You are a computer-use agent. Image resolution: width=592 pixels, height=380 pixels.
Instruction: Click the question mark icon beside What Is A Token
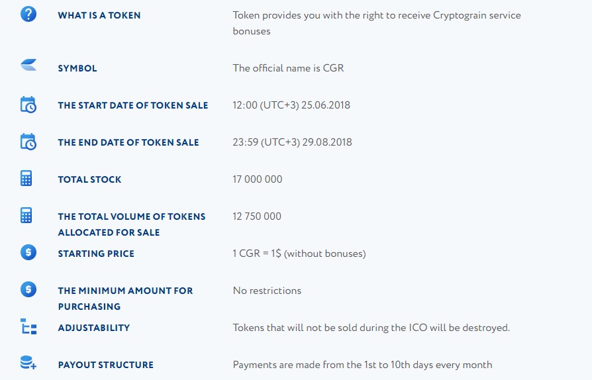coord(28,14)
